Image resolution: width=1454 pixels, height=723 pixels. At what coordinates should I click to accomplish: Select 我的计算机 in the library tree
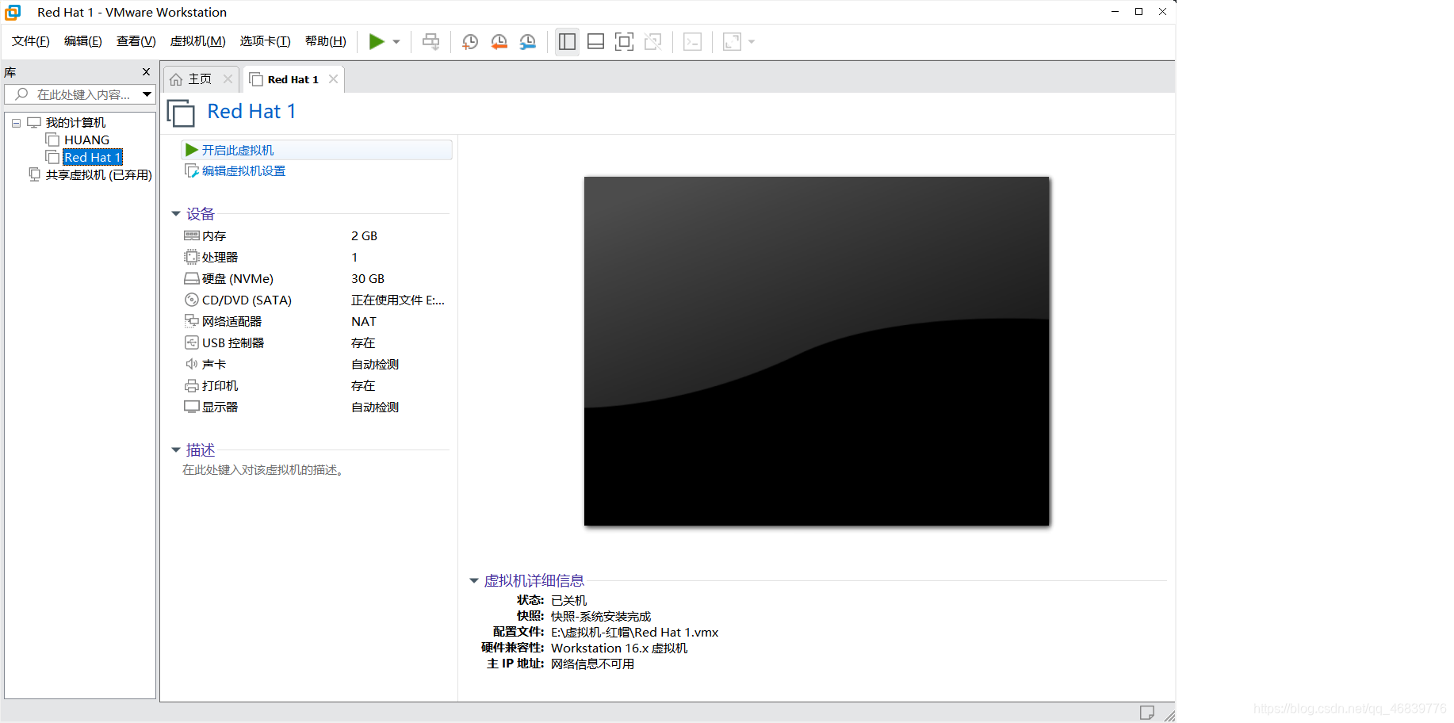tap(75, 123)
